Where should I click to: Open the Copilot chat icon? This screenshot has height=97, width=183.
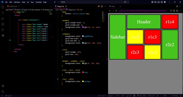[x=125, y=2]
